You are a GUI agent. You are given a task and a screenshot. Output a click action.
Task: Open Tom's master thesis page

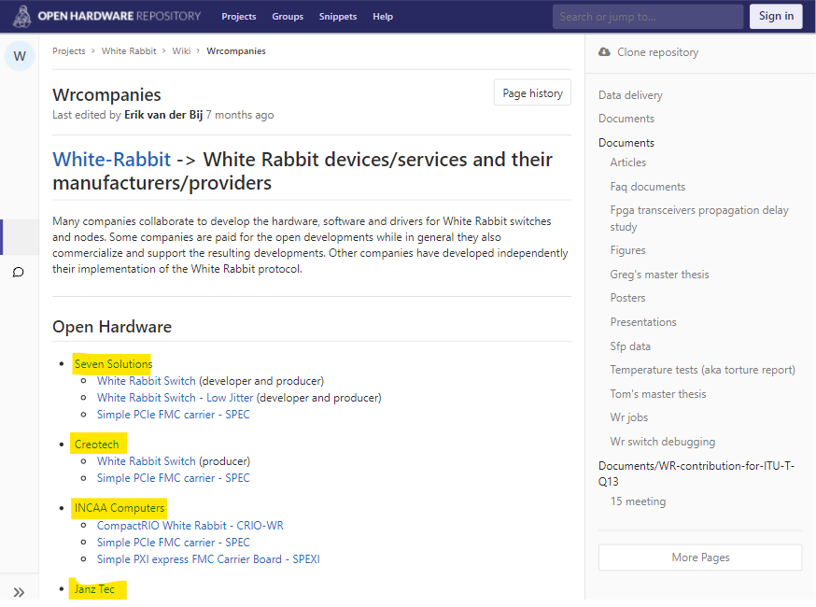click(658, 394)
